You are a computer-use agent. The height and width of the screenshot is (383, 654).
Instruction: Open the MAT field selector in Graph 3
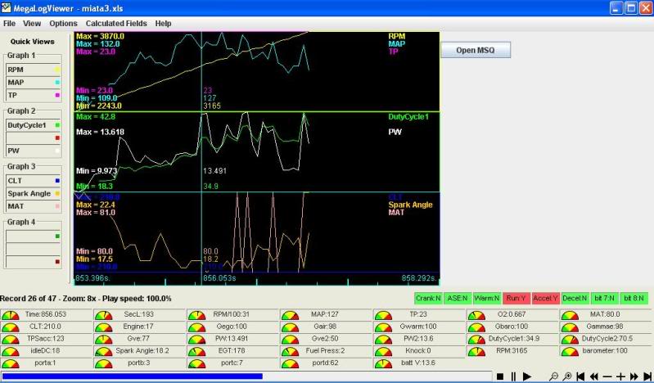pos(34,206)
